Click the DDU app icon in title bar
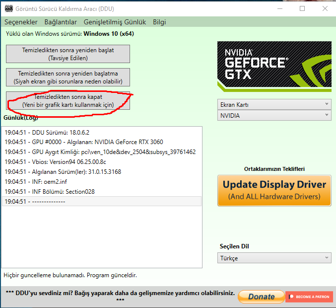The height and width of the screenshot is (308, 336). point(9,8)
